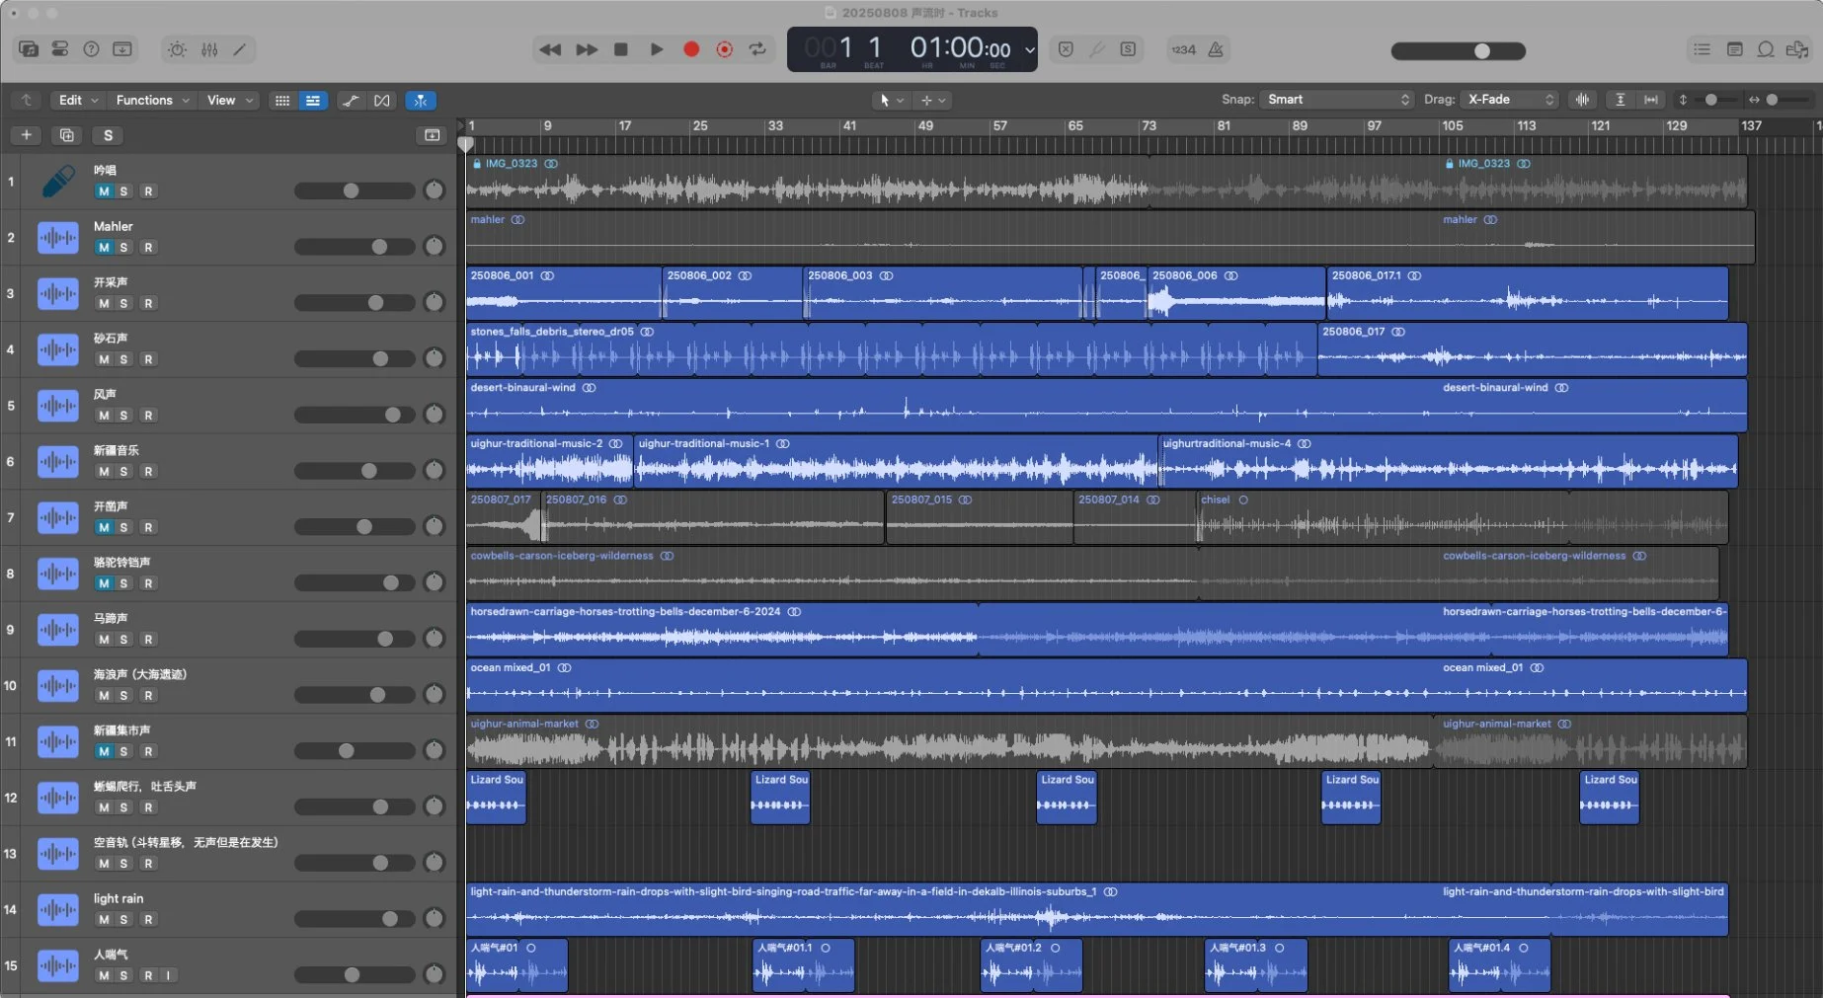Open the Library panel icon
The width and height of the screenshot is (1823, 998).
click(x=29, y=49)
